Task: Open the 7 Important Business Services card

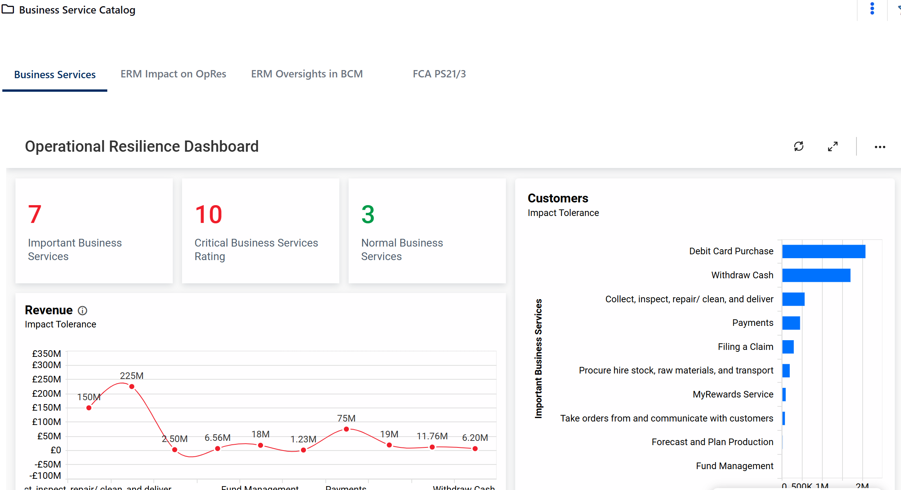Action: (94, 231)
